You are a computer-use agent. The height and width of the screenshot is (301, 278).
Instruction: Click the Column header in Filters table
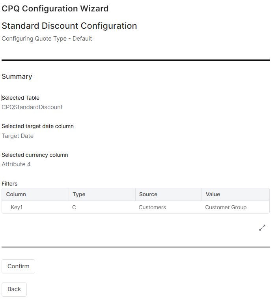16,194
